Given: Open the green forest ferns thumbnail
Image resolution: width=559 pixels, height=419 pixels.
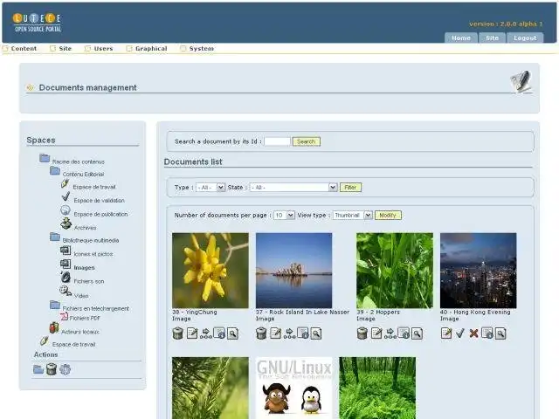Looking at the screenshot, I should tap(377, 388).
